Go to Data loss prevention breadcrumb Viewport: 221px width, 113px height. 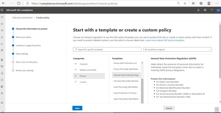pos(22,18)
